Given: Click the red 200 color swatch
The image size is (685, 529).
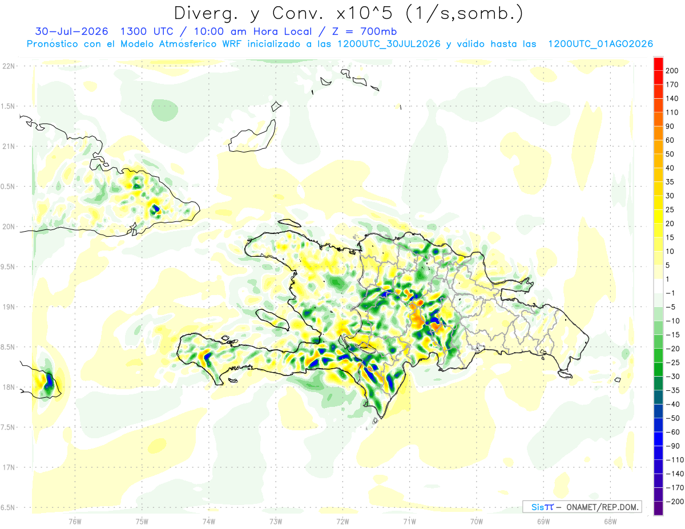Looking at the screenshot, I should [658, 64].
